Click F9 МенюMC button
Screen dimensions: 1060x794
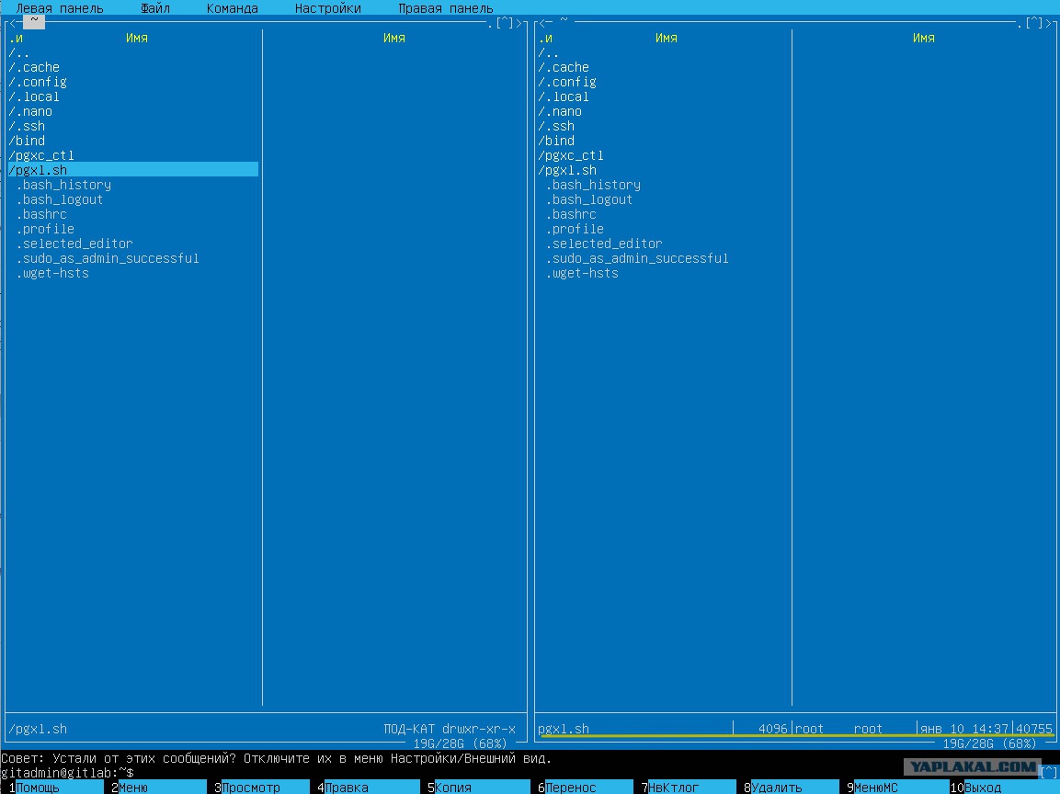pyautogui.click(x=898, y=788)
